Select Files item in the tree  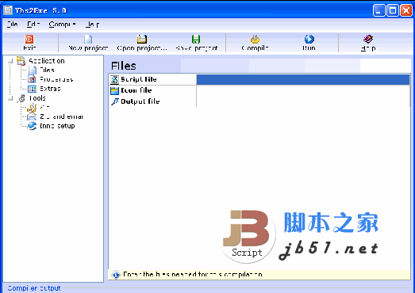[47, 70]
